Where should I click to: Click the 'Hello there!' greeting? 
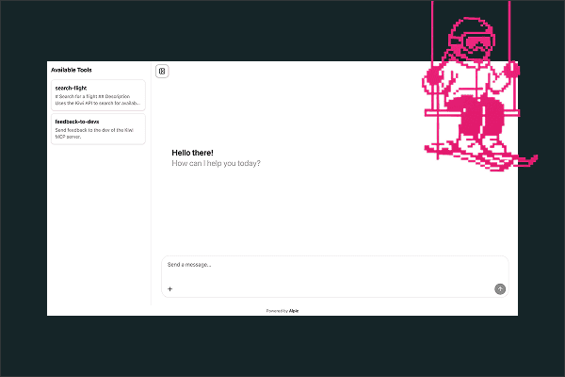click(x=192, y=153)
